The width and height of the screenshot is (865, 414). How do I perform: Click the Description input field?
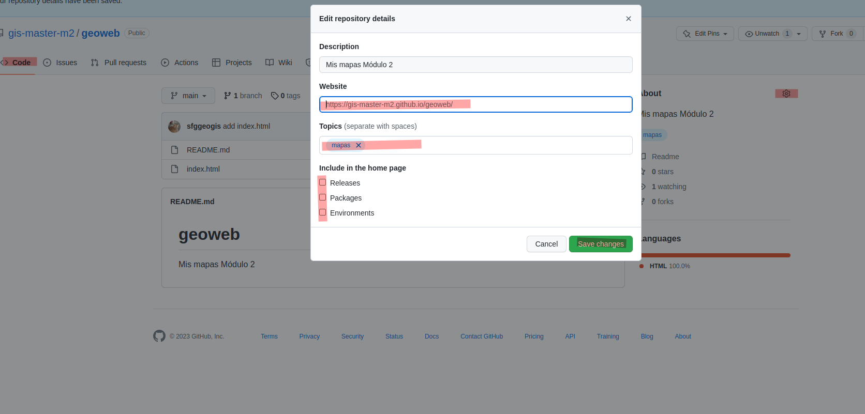[x=475, y=65]
